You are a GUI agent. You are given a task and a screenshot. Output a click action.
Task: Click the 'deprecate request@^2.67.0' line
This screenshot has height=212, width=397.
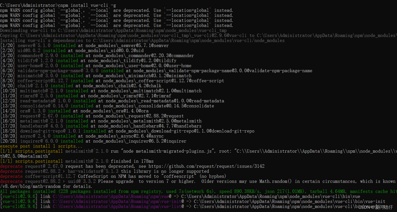pos(132,166)
